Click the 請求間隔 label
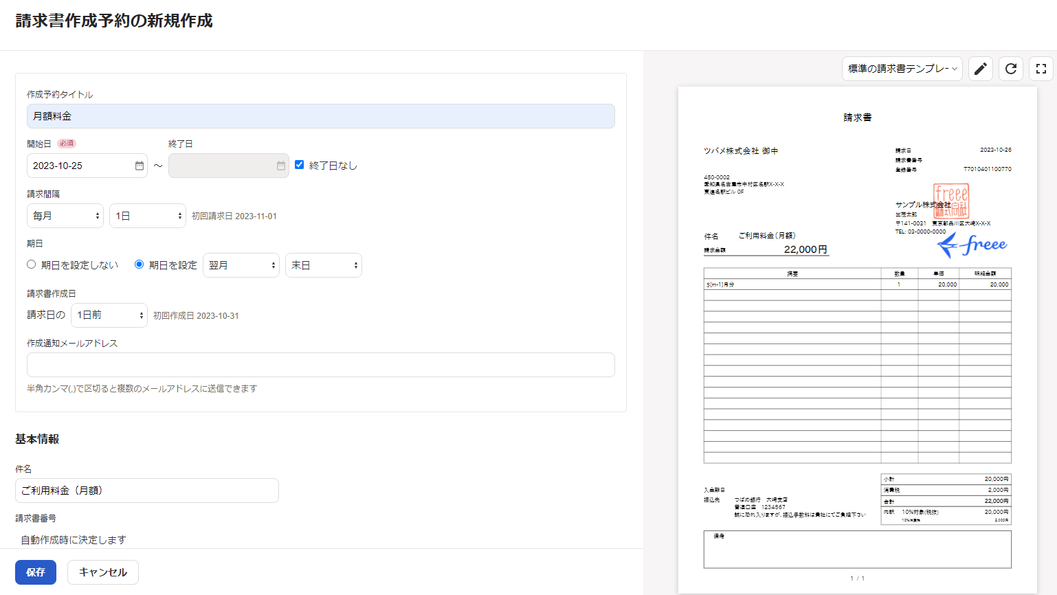This screenshot has width=1057, height=595. pyautogui.click(x=43, y=194)
